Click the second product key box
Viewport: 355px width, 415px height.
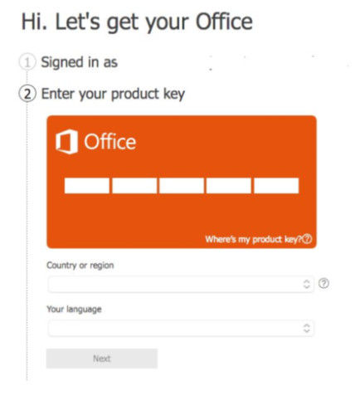pyautogui.click(x=134, y=185)
